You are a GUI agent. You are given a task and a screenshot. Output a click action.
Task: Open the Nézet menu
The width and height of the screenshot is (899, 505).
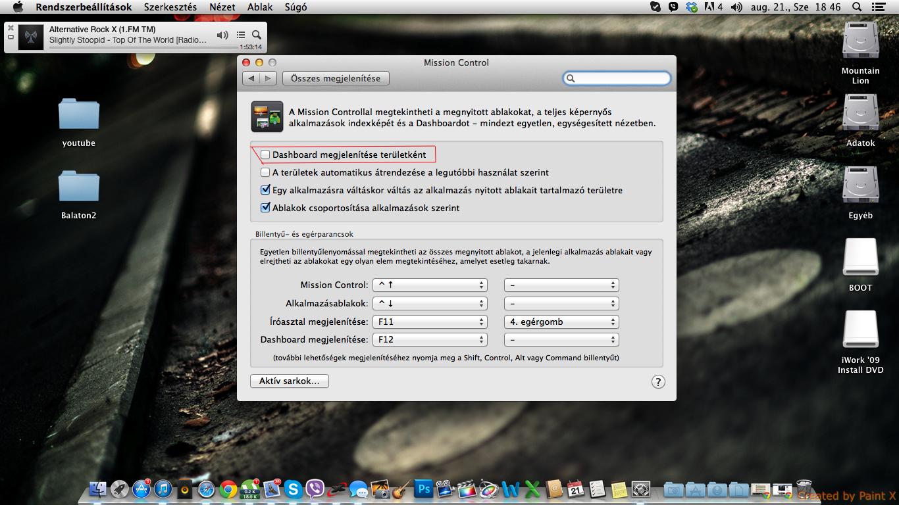pyautogui.click(x=222, y=7)
